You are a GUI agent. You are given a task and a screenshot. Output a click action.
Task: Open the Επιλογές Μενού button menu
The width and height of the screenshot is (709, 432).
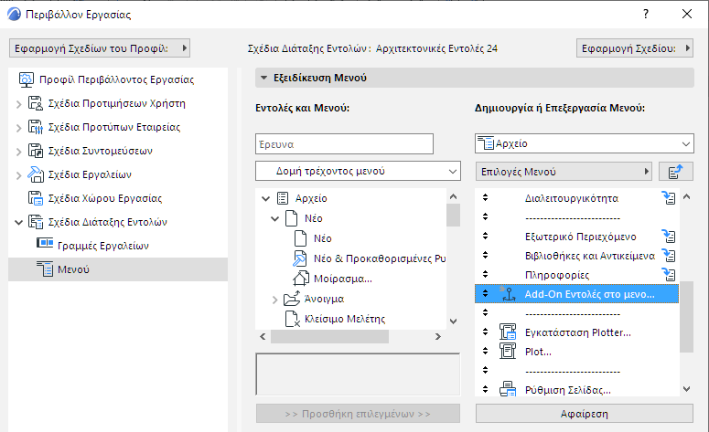(x=563, y=171)
